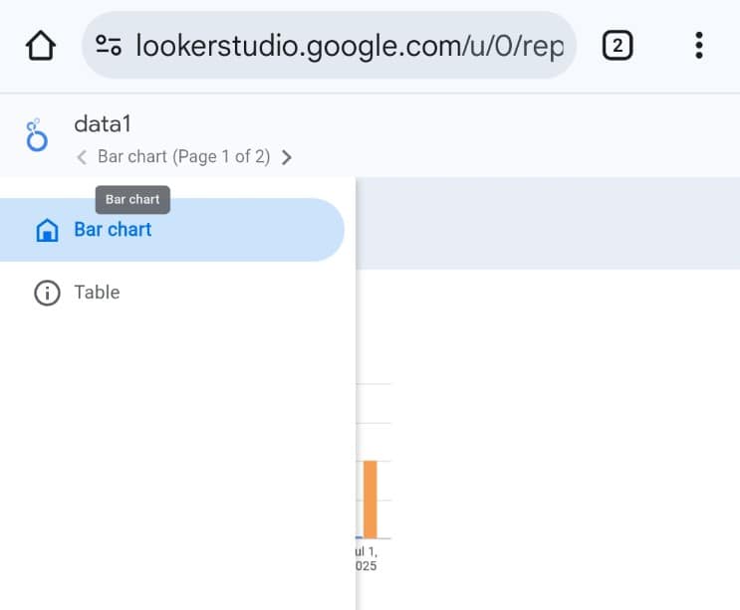Click the home icon beside Bar chart

pyautogui.click(x=47, y=231)
